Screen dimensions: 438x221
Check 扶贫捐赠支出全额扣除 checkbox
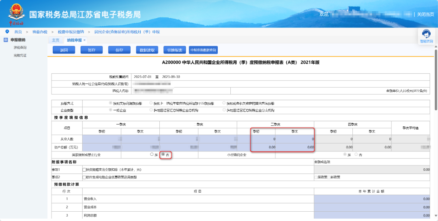coord(84,170)
